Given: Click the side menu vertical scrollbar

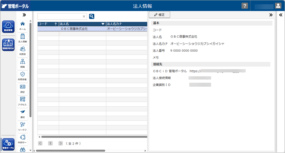Looking at the screenshot, I should [30, 70].
